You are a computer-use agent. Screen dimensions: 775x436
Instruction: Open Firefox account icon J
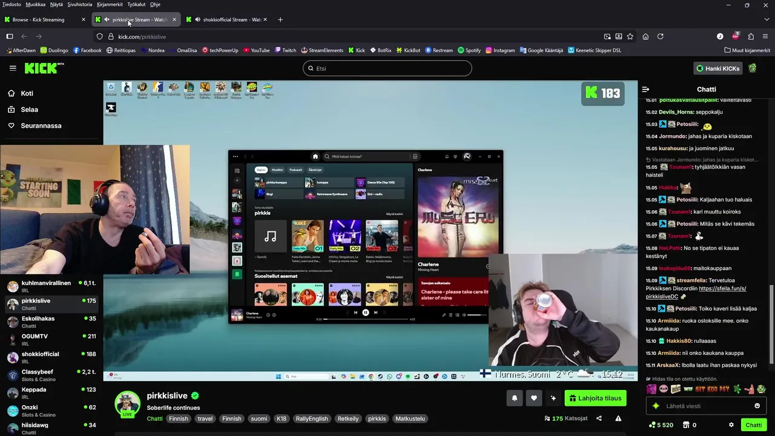tap(720, 36)
